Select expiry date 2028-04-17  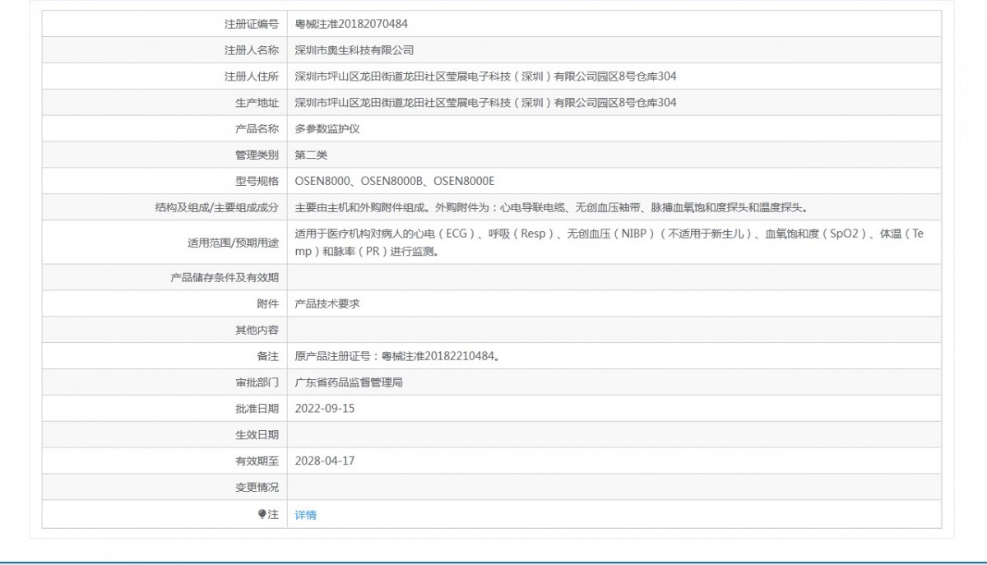coord(325,461)
